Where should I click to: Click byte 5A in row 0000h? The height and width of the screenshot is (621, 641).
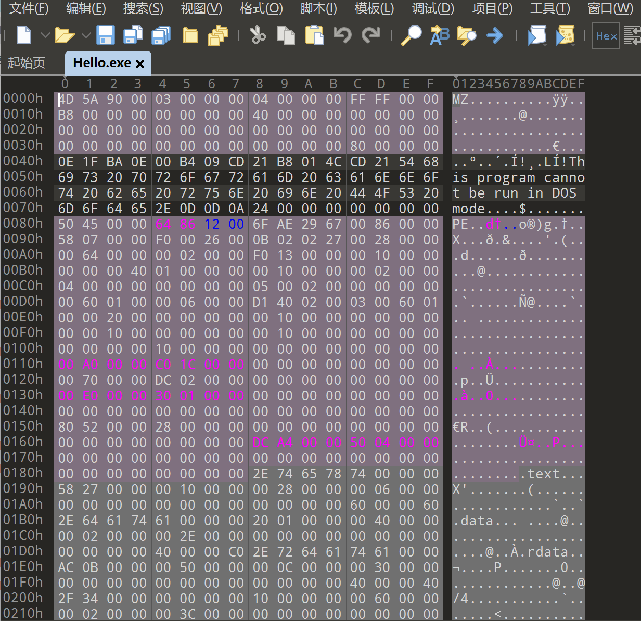tap(90, 99)
